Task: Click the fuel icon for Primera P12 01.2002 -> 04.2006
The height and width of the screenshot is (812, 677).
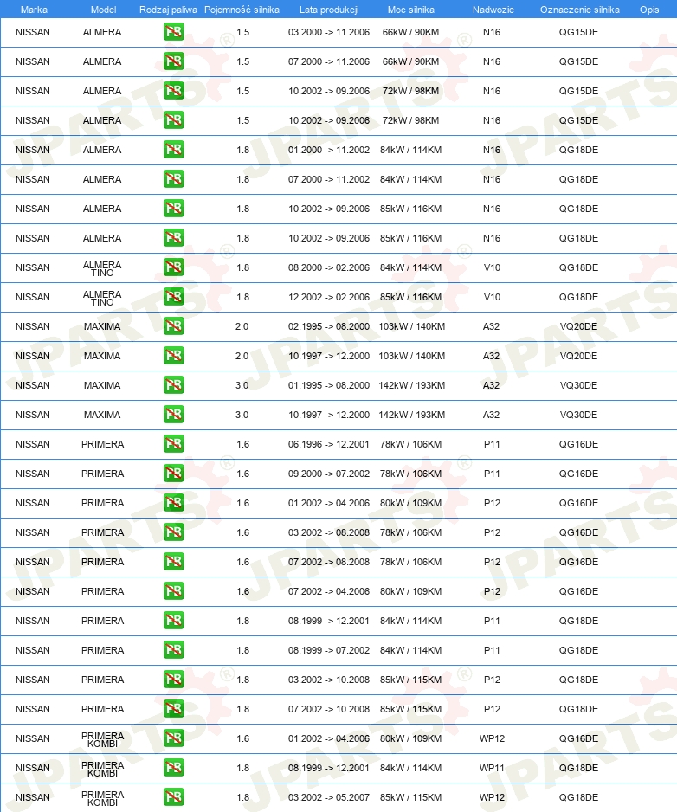Action: (173, 503)
